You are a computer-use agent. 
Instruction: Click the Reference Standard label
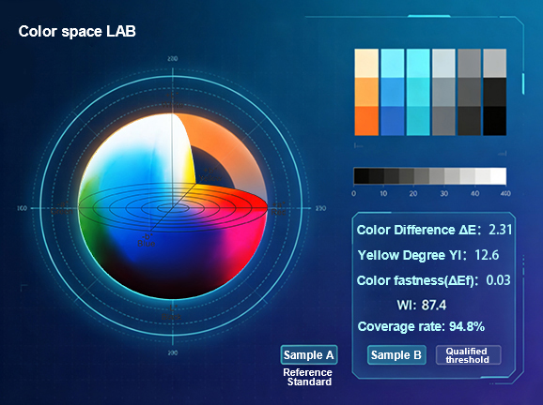[307, 377]
